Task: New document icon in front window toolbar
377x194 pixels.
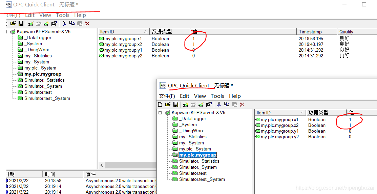Action: pyautogui.click(x=160, y=104)
